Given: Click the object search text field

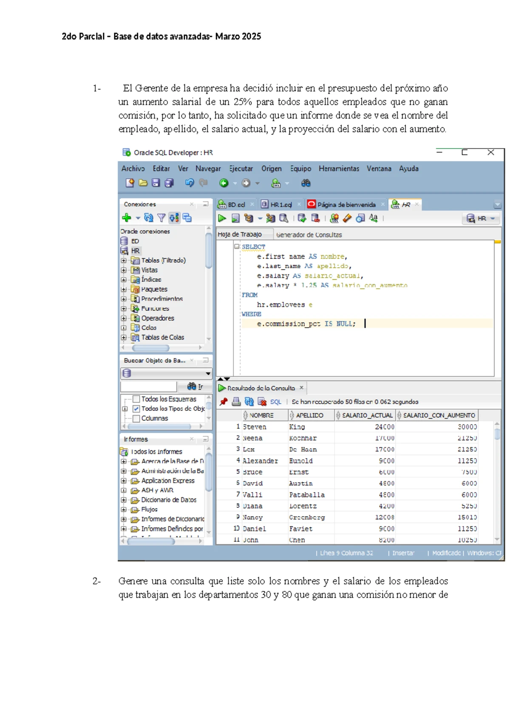Looking at the screenshot, I should [x=148, y=387].
